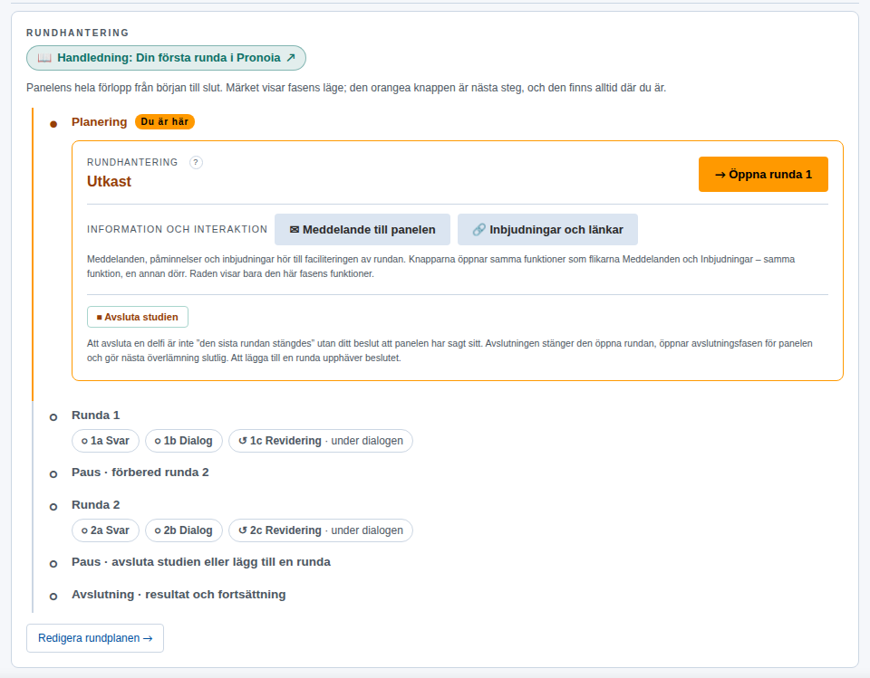This screenshot has width=870, height=678.
Task: Click the revision arrow icon in 2c Revidering
Action: click(x=243, y=530)
